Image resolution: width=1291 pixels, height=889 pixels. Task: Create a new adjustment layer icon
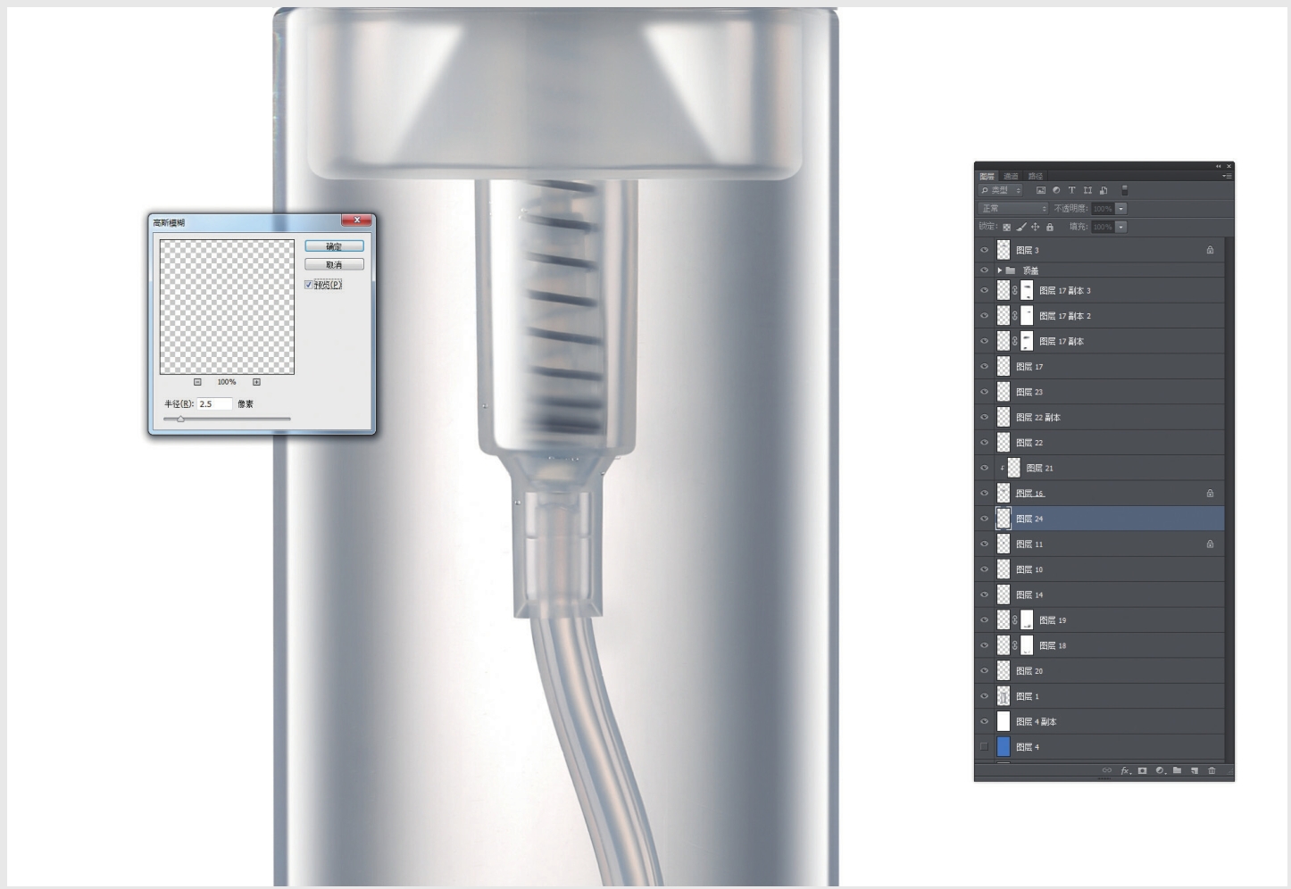1160,770
